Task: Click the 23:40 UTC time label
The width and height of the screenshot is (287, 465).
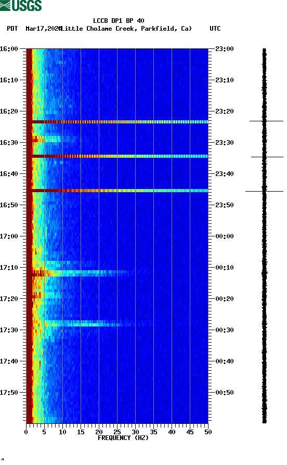Action: (225, 174)
